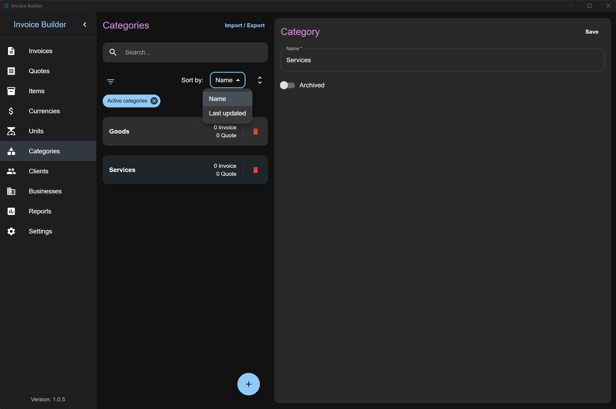Click the Archived label text
The width and height of the screenshot is (616, 409).
pyautogui.click(x=312, y=85)
